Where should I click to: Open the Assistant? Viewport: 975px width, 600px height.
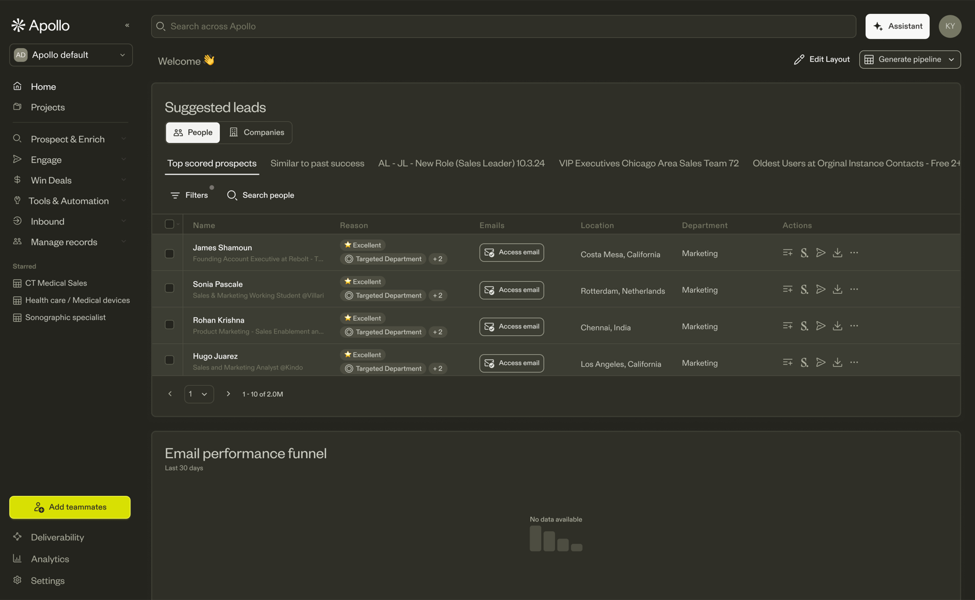898,26
